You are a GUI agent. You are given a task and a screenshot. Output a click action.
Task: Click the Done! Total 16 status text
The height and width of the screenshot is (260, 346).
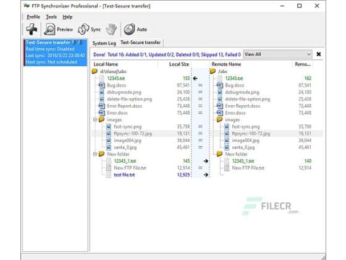pyautogui.click(x=167, y=54)
